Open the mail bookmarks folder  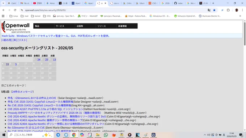(x=25, y=16)
